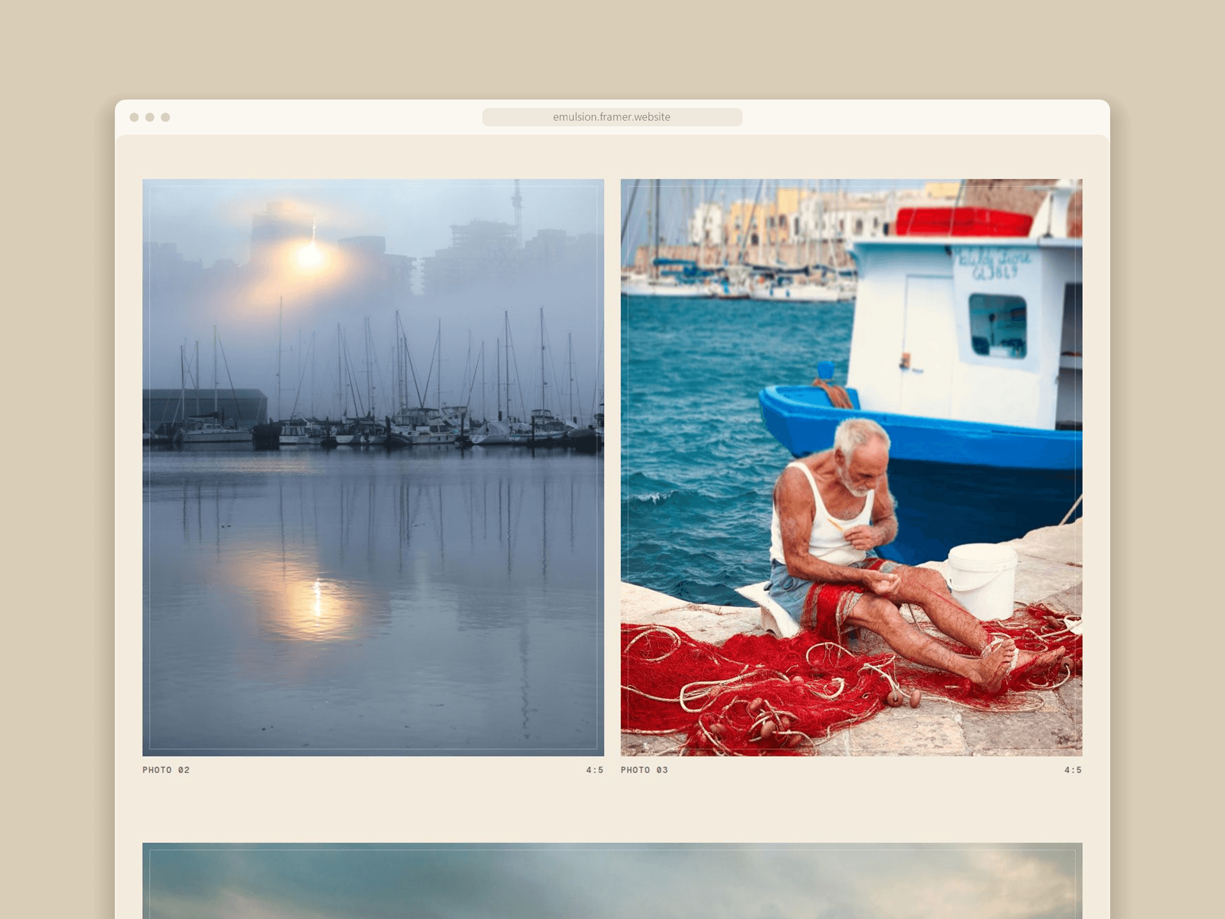
Task: Select the PHOTO 02 caption
Action: coord(166,770)
